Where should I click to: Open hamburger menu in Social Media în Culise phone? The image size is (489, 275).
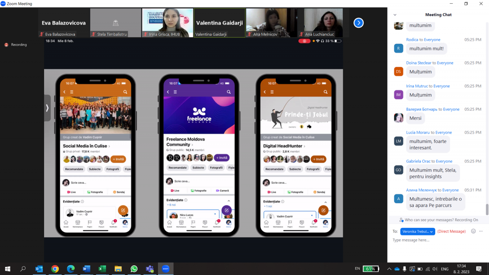point(72,92)
